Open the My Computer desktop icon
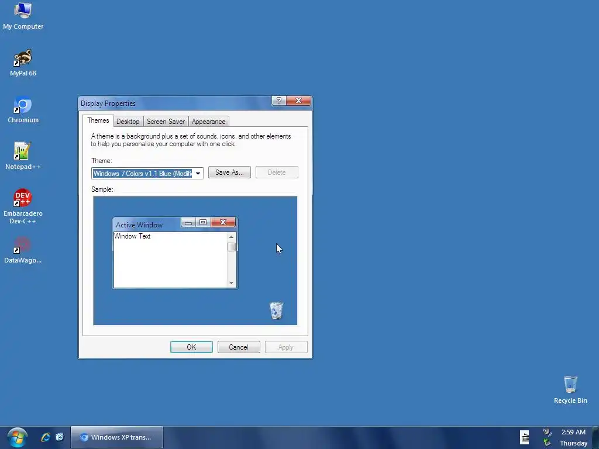 23,16
